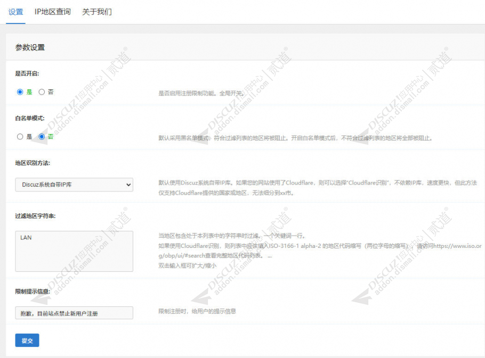Click the hint 双击输入框可扩大/缩小
Viewport: 485px width, 358px height.
188,266
